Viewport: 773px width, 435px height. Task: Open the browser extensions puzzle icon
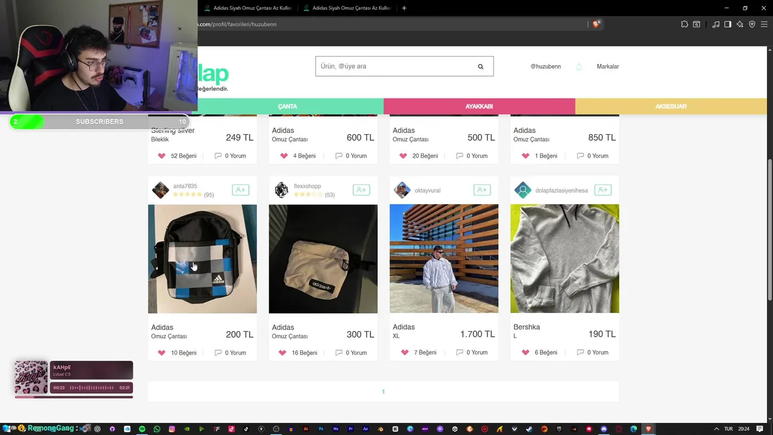tap(684, 24)
